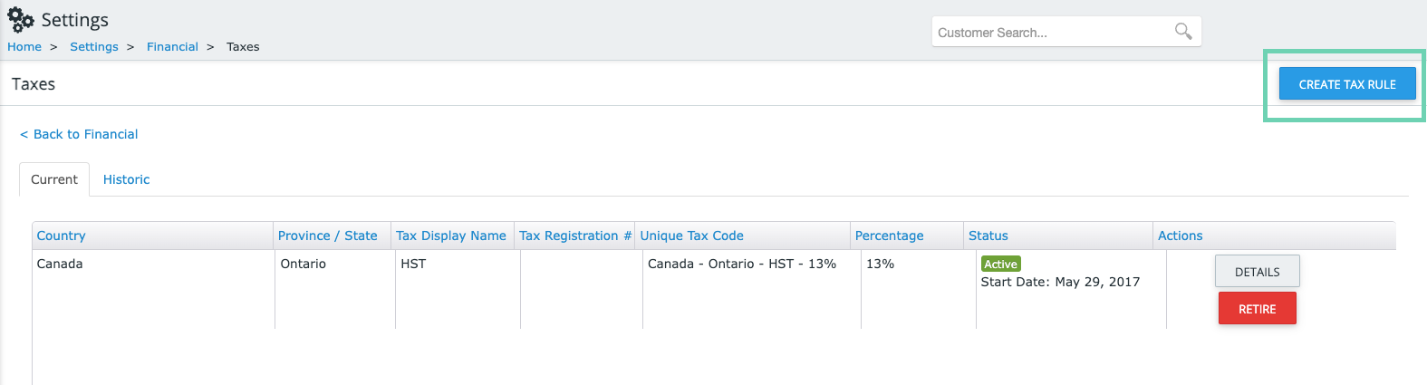The height and width of the screenshot is (385, 1427).
Task: Click the customer search magnifier icon
Action: [1183, 32]
